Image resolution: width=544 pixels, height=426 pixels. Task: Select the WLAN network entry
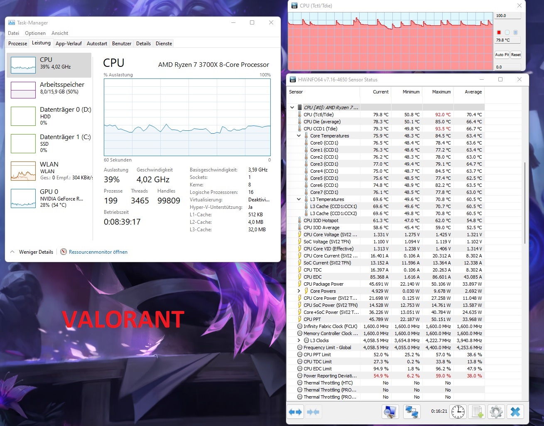point(49,171)
